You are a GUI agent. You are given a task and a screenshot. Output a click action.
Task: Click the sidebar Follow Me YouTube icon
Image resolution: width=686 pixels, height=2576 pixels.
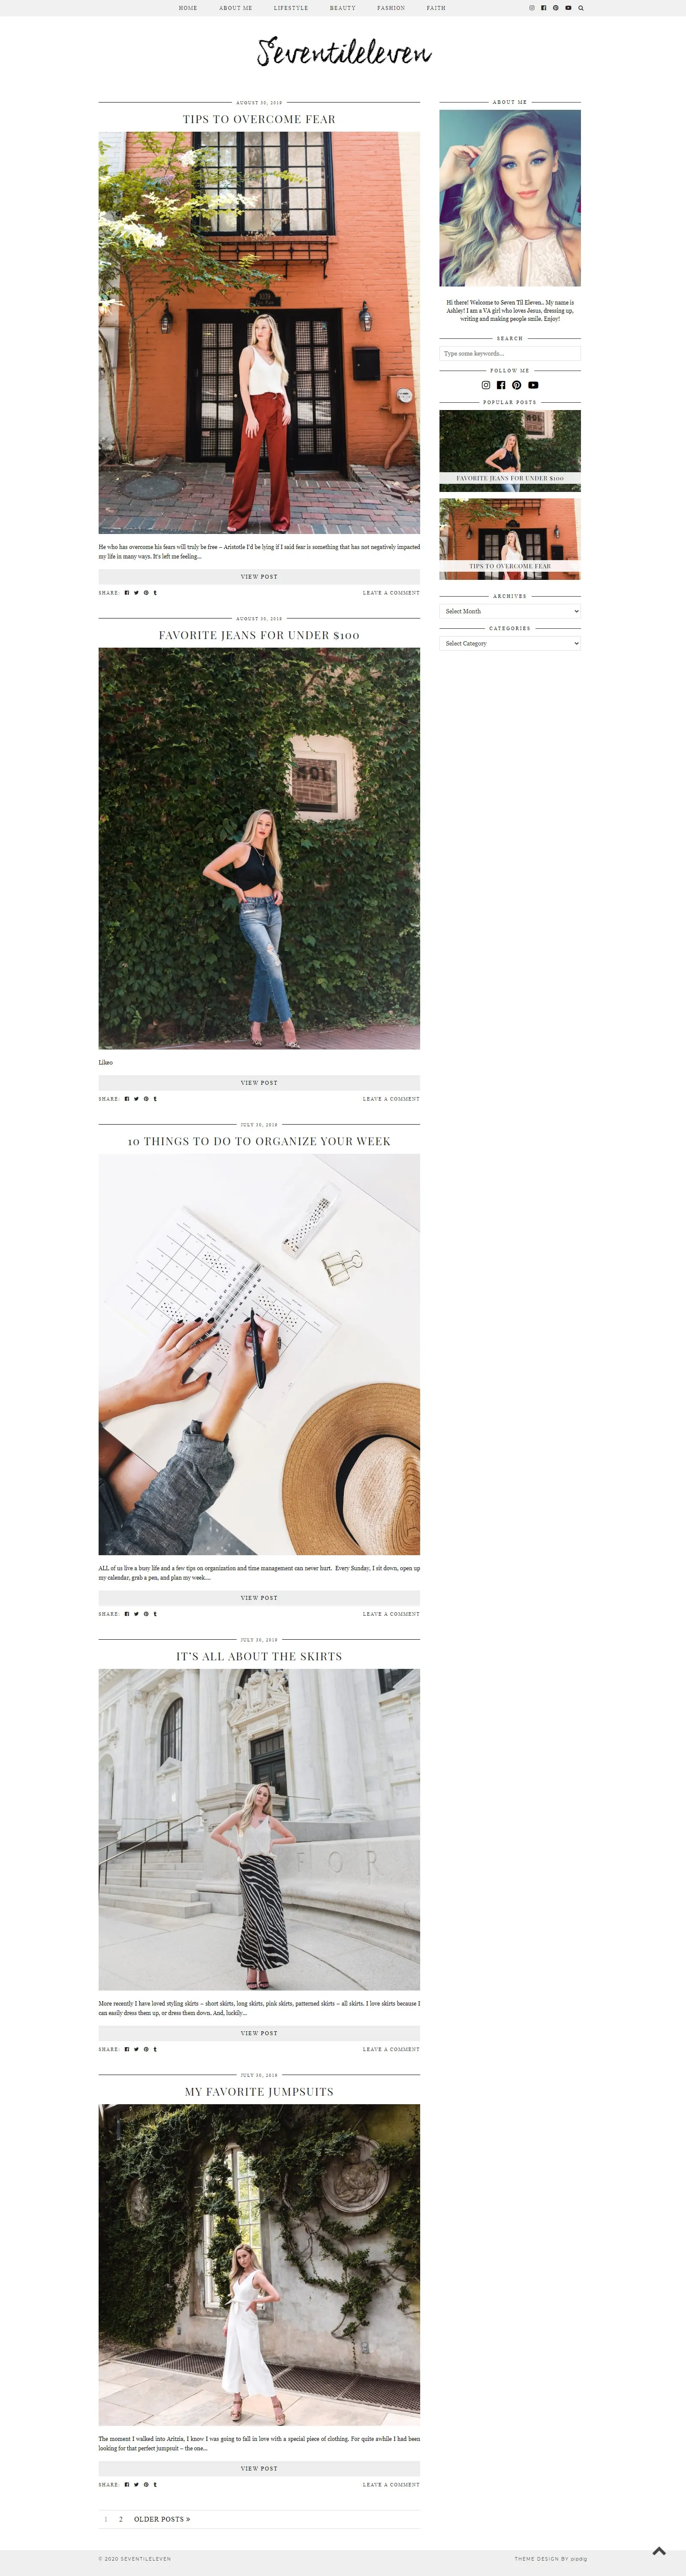point(533,385)
